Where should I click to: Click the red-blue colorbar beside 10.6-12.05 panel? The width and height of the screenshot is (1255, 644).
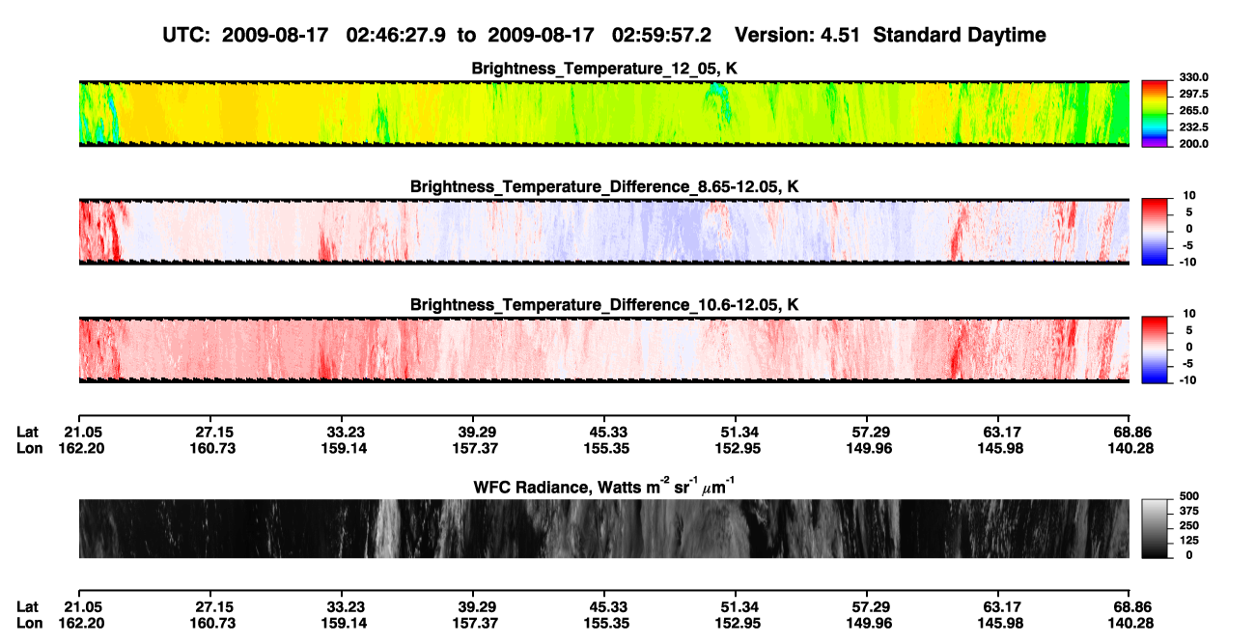1155,350
